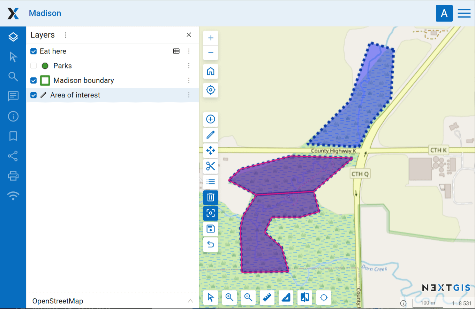Click the scissors split geometry tool

point(211,166)
